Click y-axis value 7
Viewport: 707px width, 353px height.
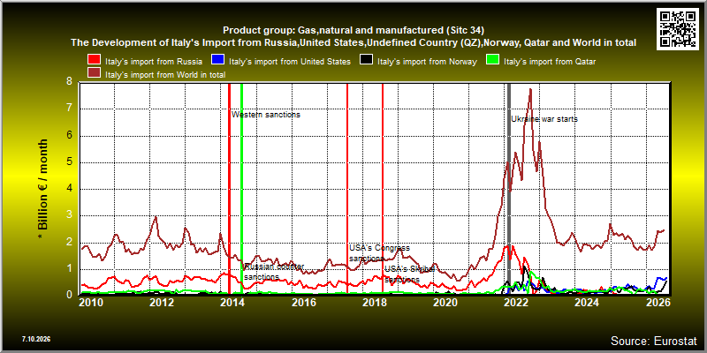(69, 109)
